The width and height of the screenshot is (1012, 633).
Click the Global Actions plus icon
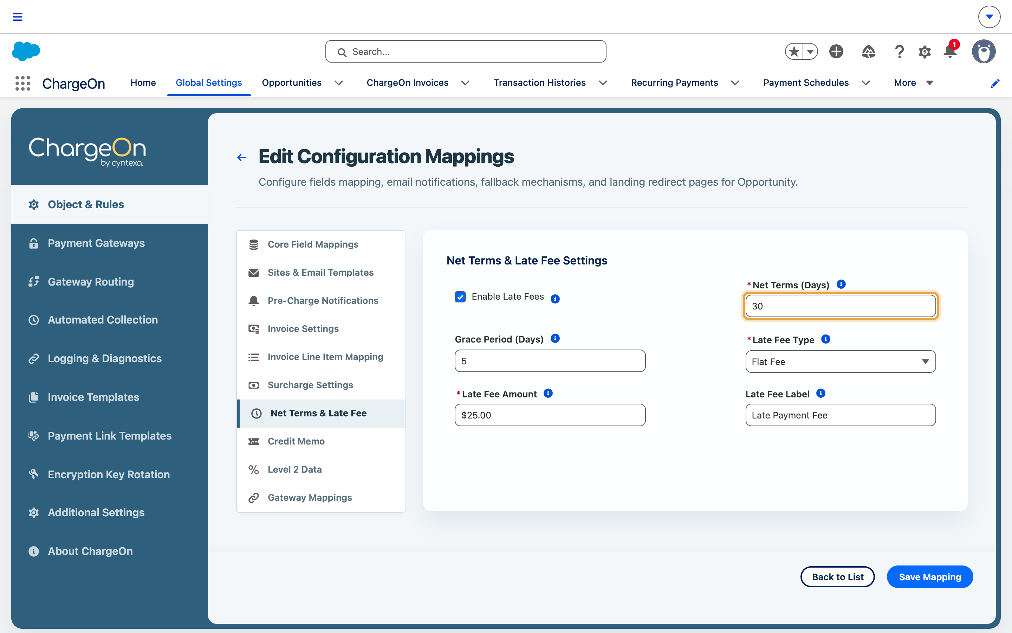coord(836,51)
